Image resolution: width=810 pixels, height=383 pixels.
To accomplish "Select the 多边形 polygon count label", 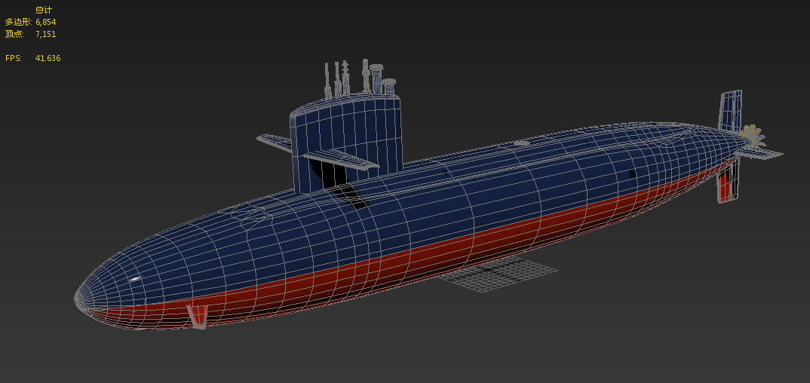I will tap(18, 22).
